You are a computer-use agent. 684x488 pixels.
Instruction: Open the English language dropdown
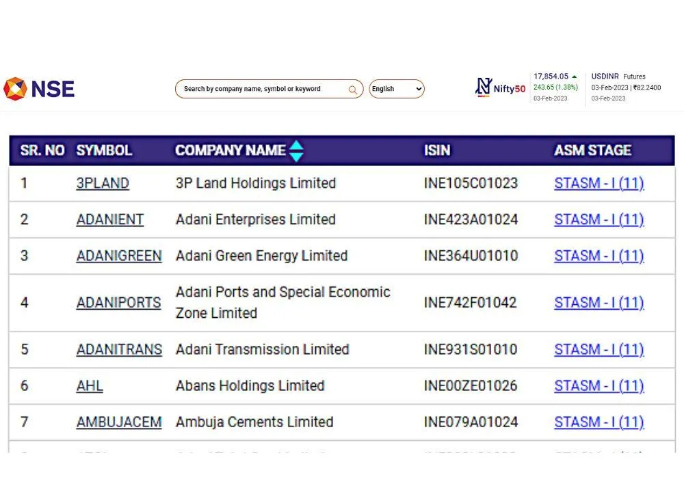(x=397, y=88)
